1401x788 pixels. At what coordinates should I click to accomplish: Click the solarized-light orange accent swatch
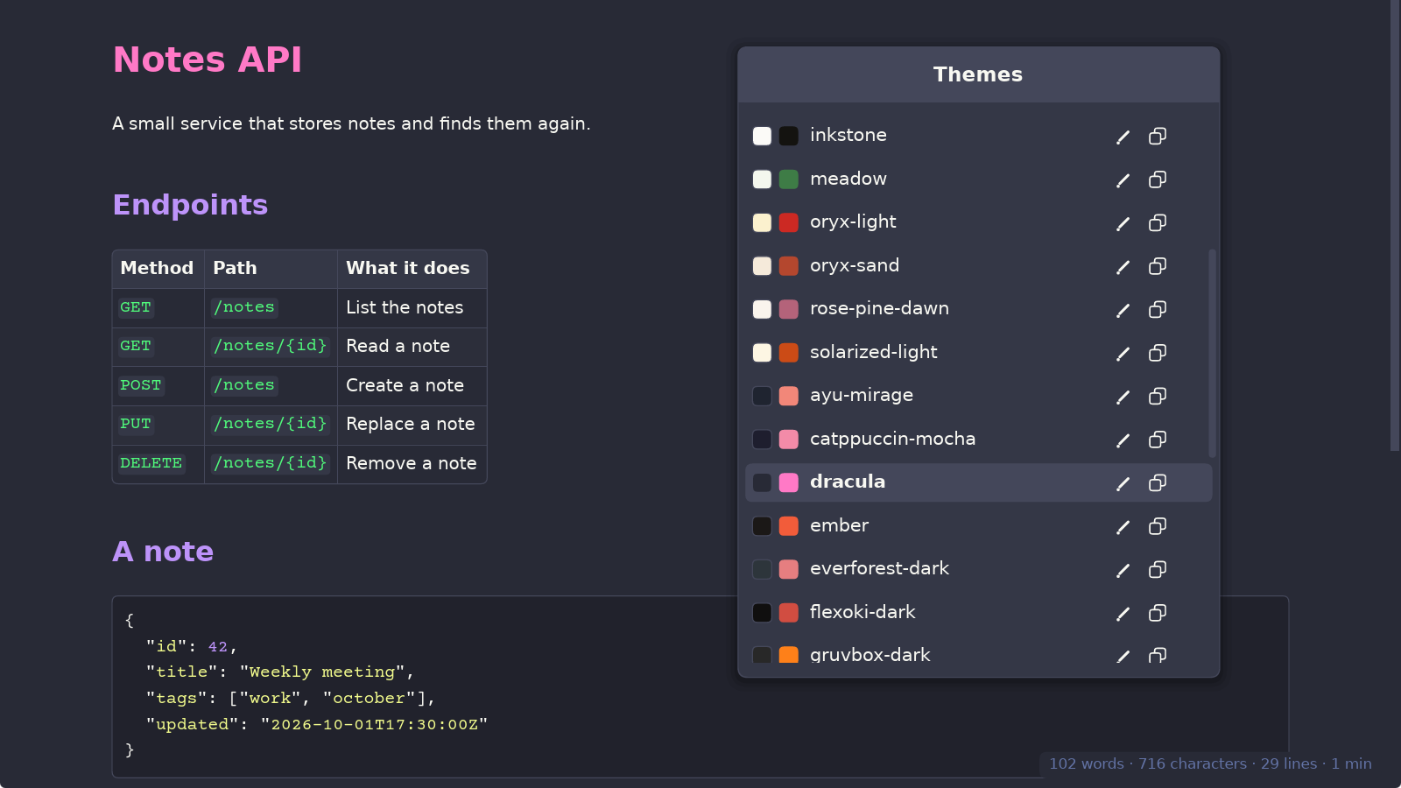coord(788,353)
